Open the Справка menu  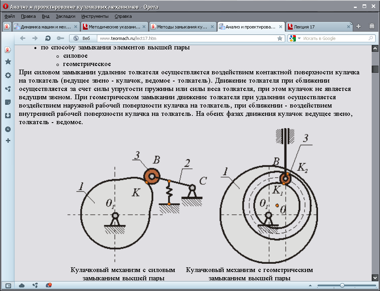coord(123,16)
